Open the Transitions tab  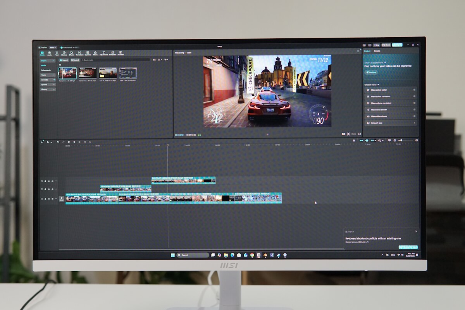point(79,53)
